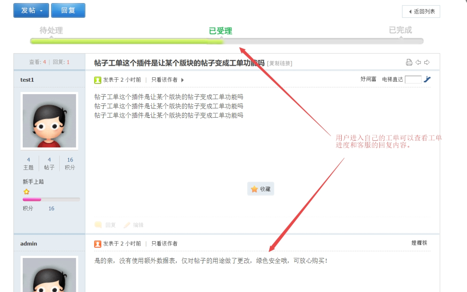Click the 积分 value 16 below the pink bar

click(51, 208)
